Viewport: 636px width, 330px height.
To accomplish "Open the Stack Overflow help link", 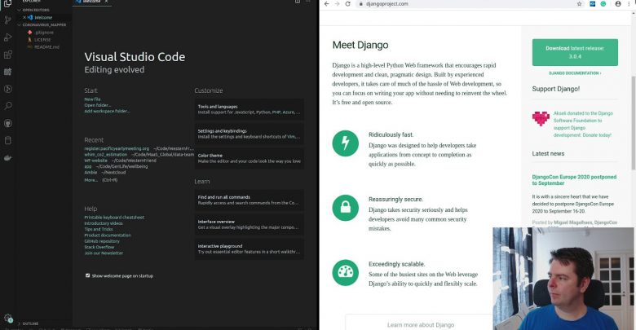I will click(x=99, y=247).
